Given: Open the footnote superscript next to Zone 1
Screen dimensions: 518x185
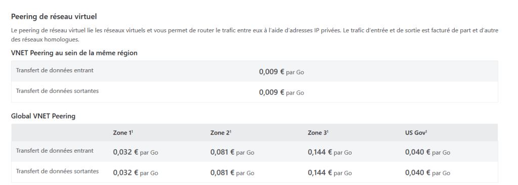Looking at the screenshot, I should (132, 131).
